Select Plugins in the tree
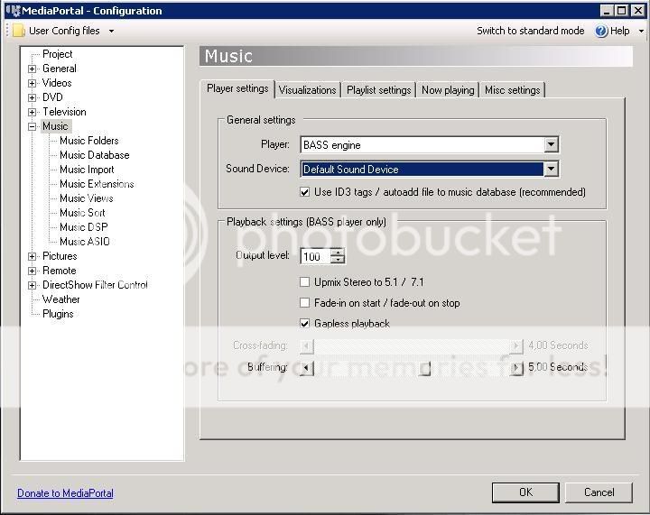 pyautogui.click(x=58, y=314)
